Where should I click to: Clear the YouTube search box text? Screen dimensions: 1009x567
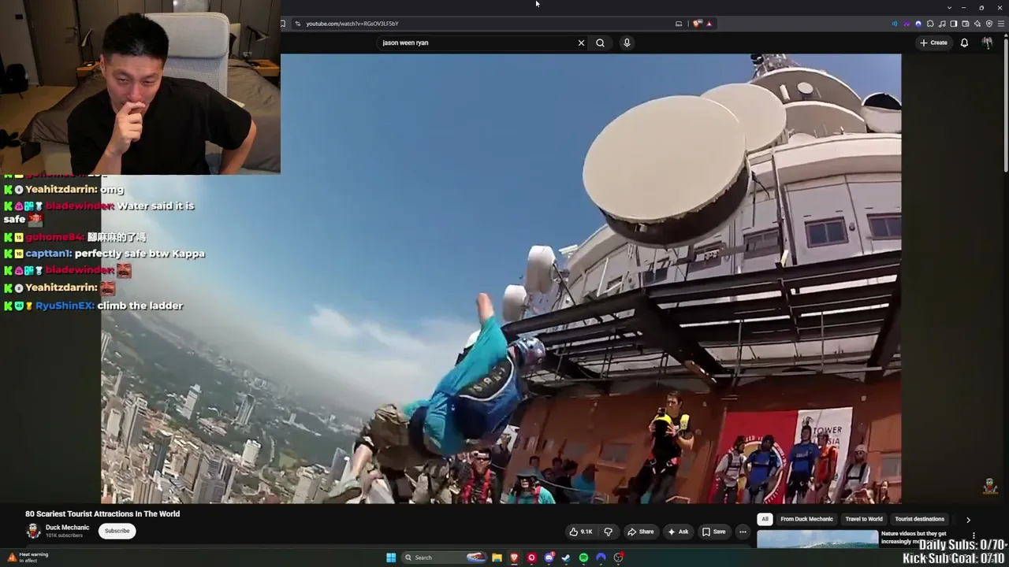(581, 43)
